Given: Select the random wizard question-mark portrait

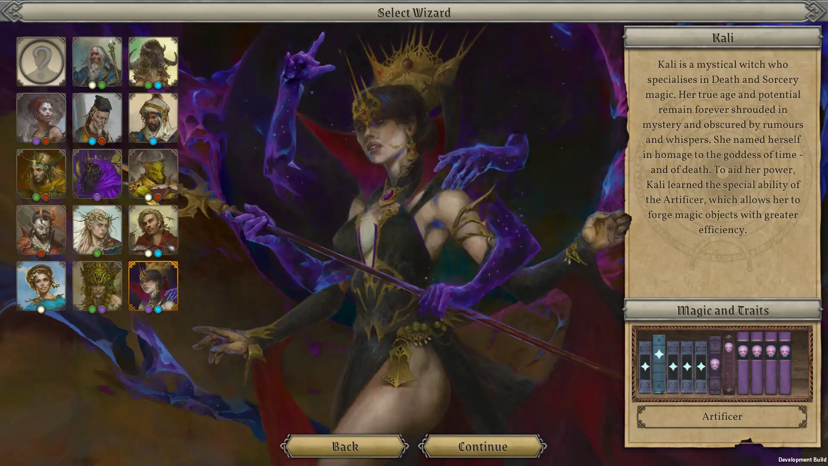Looking at the screenshot, I should (41, 61).
